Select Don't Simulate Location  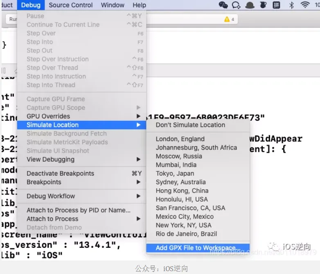pyautogui.click(x=198, y=125)
